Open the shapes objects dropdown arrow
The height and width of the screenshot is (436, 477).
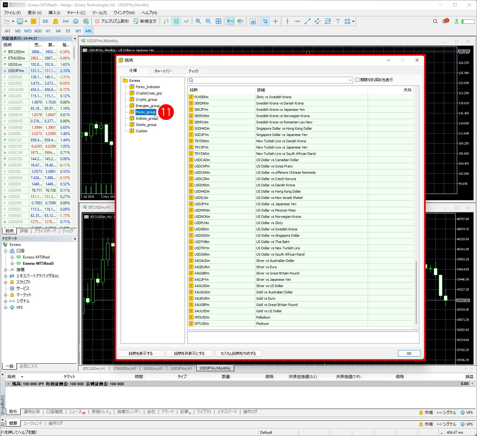353,21
